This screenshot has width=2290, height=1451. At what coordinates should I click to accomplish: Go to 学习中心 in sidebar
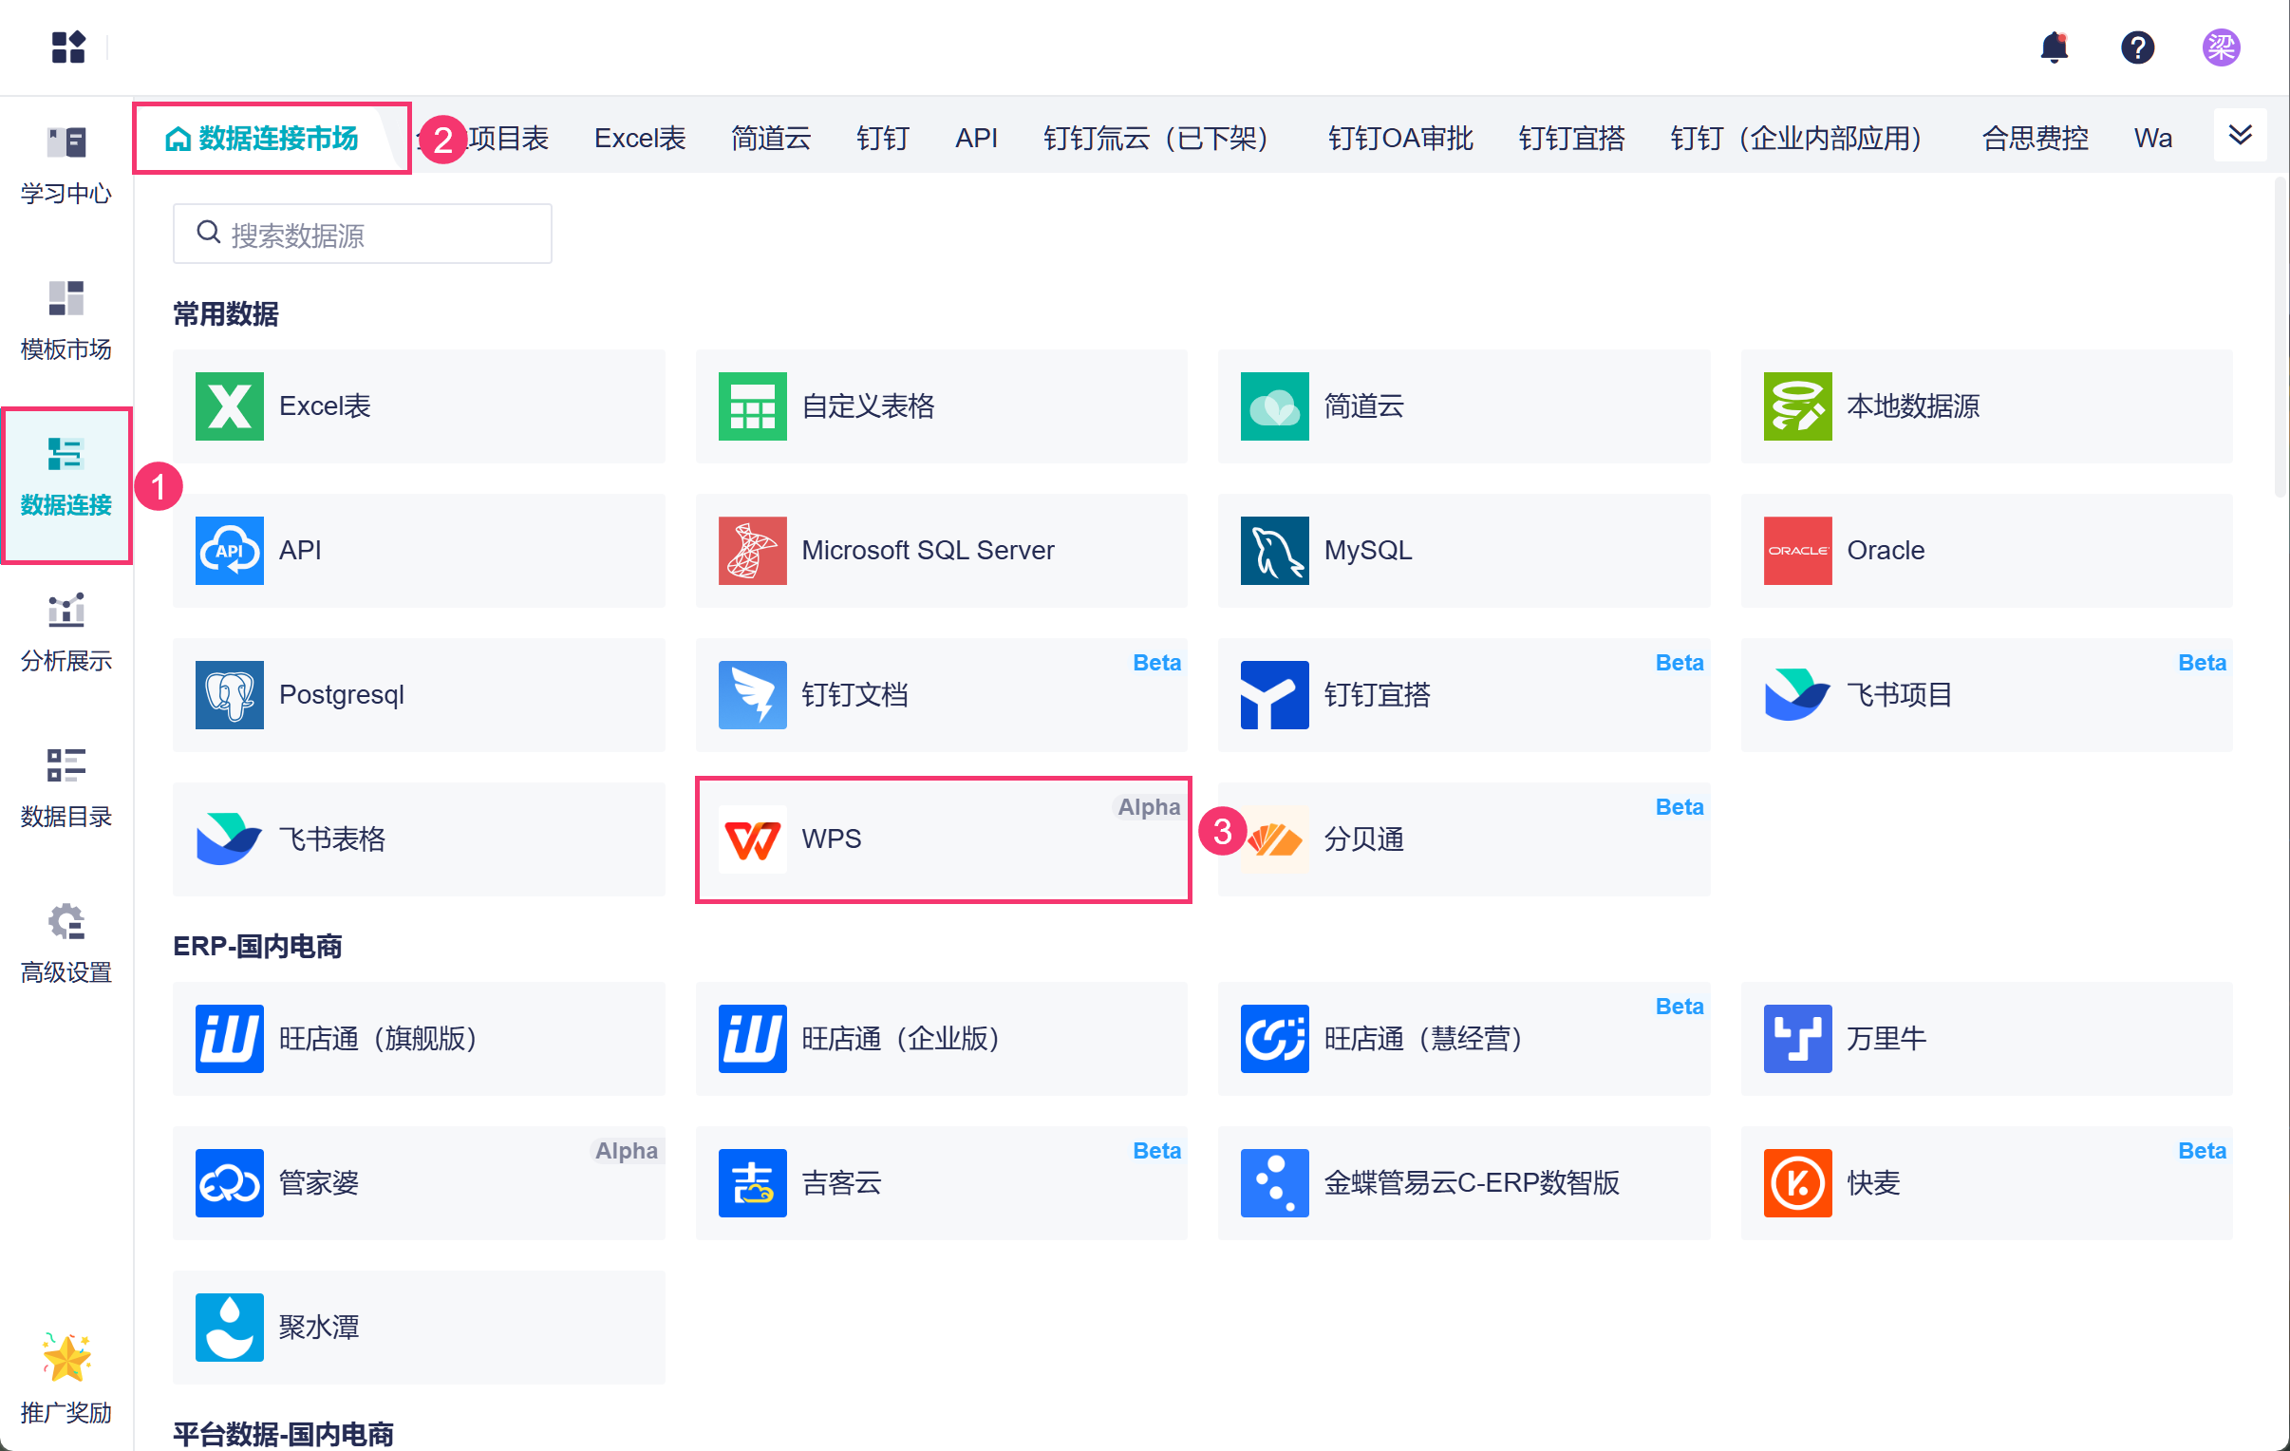pos(66,164)
